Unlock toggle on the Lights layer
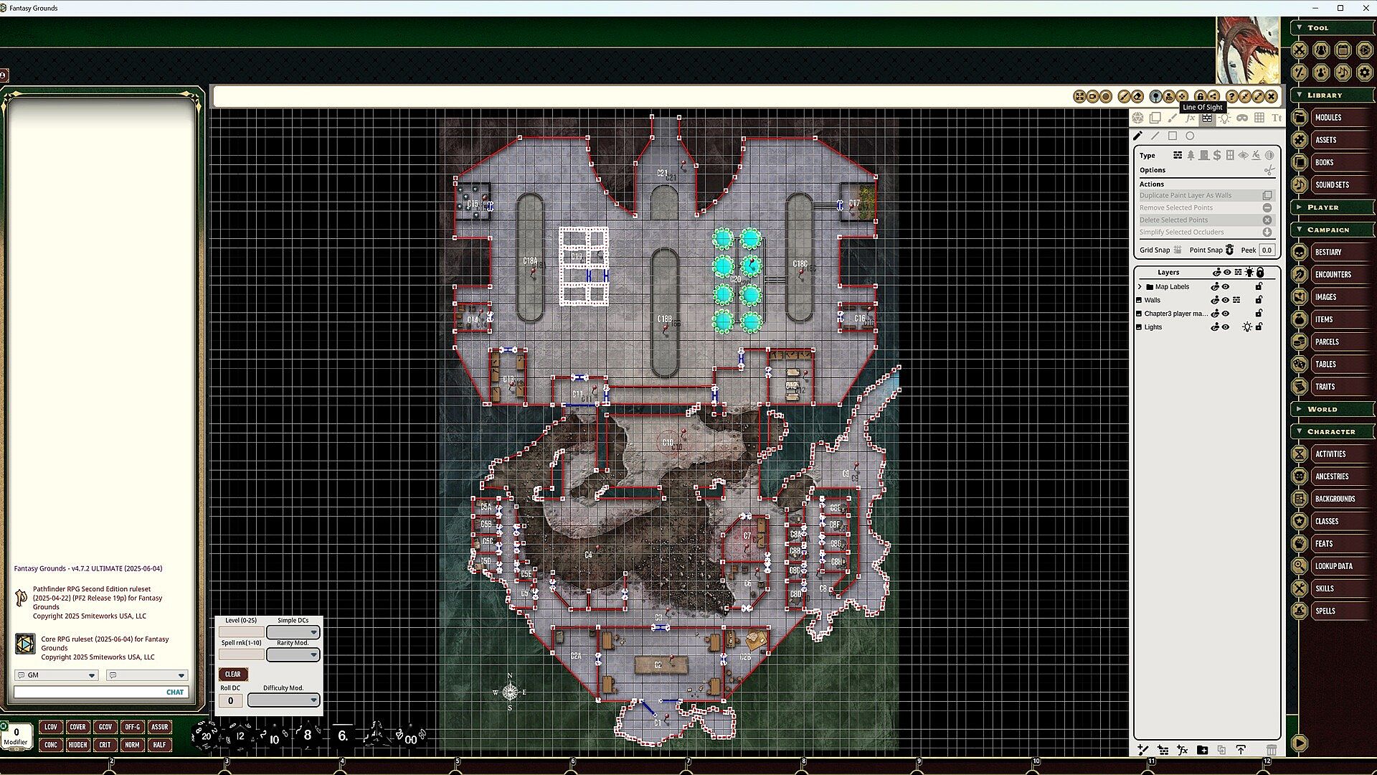This screenshot has width=1377, height=775. click(1259, 327)
